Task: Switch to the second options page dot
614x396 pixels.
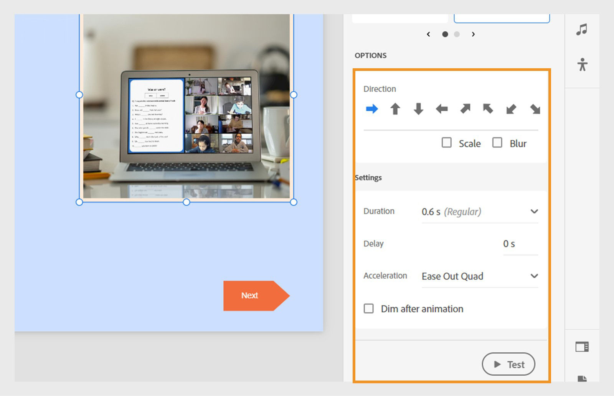Action: [x=457, y=34]
